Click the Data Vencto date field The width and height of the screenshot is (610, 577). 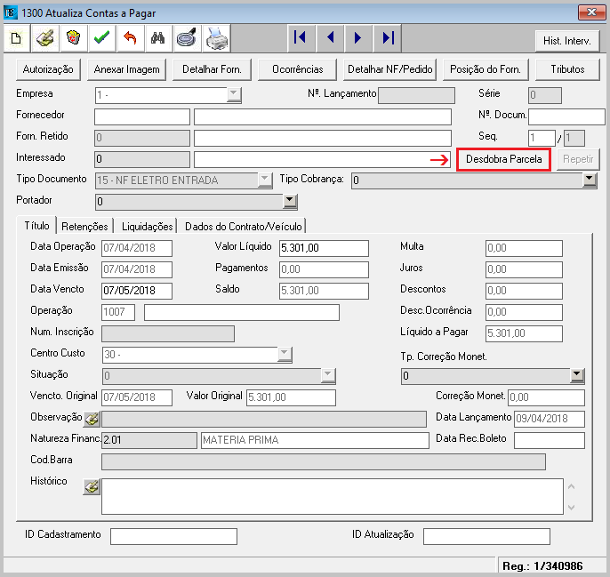137,291
